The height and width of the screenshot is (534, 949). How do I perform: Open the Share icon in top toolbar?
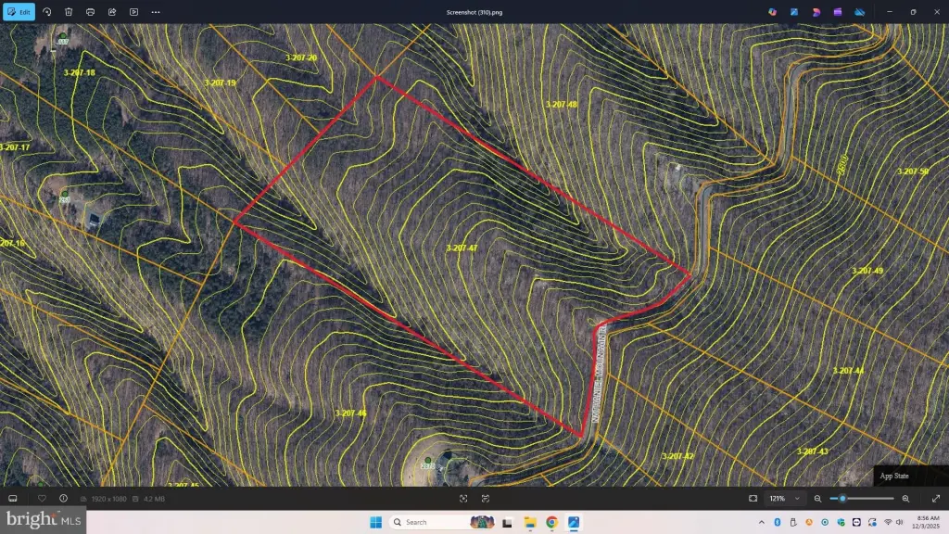tap(112, 12)
